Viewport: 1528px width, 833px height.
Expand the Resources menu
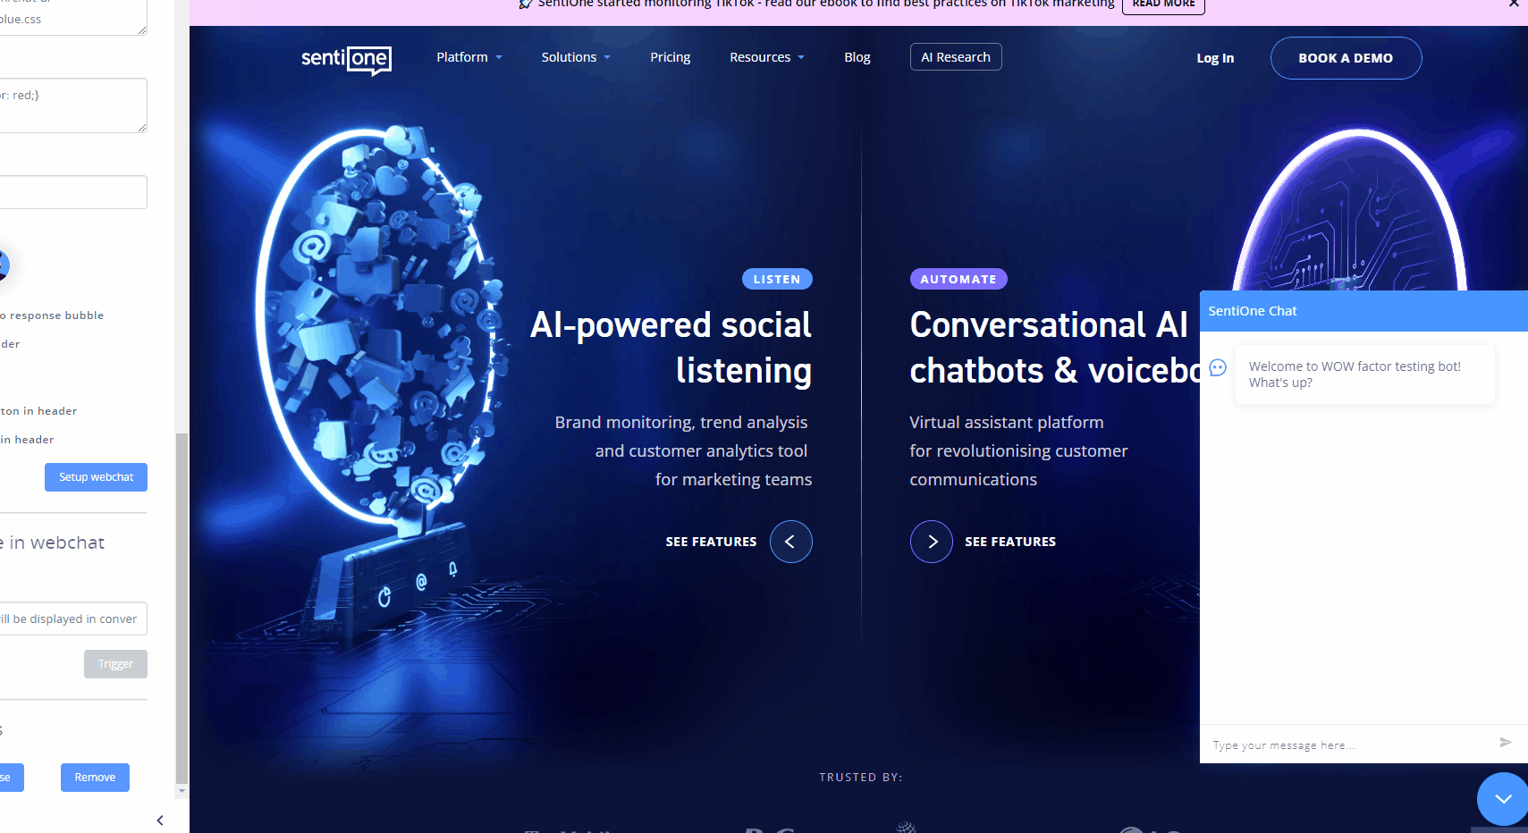coord(767,57)
